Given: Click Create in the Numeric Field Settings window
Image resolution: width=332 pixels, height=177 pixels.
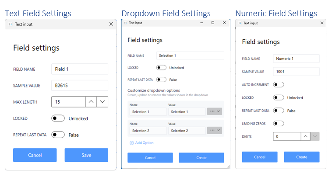Looking at the screenshot, I should [x=301, y=157].
